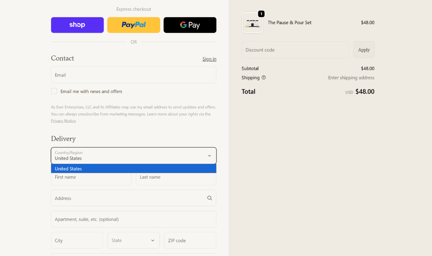
Task: Select United States from the dropdown list
Action: click(x=133, y=169)
